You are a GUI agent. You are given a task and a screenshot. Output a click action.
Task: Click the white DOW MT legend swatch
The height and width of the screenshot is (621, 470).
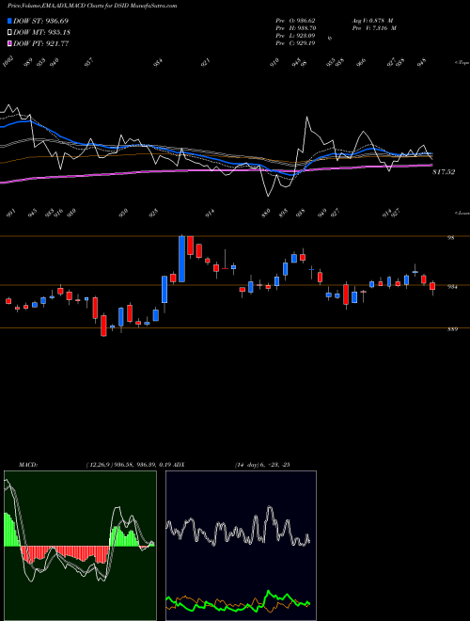click(9, 32)
